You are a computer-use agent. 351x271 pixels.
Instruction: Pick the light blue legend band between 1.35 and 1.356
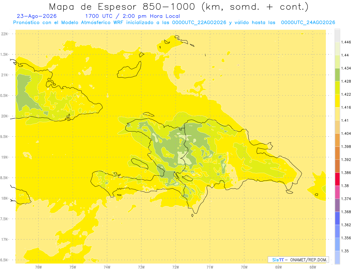tap(337, 244)
